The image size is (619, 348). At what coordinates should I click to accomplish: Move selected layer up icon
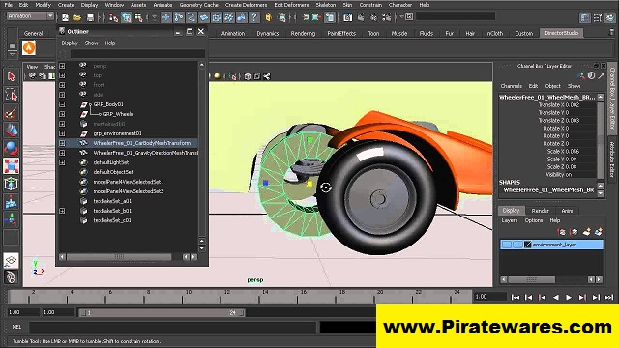point(561,232)
